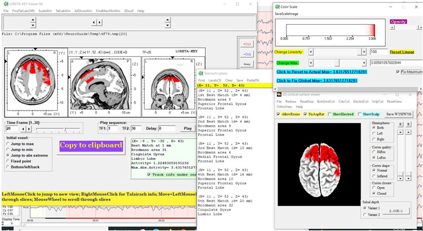Click PasteFN in Talairach Labels menu
The height and width of the screenshot is (231, 423).
pos(252,80)
